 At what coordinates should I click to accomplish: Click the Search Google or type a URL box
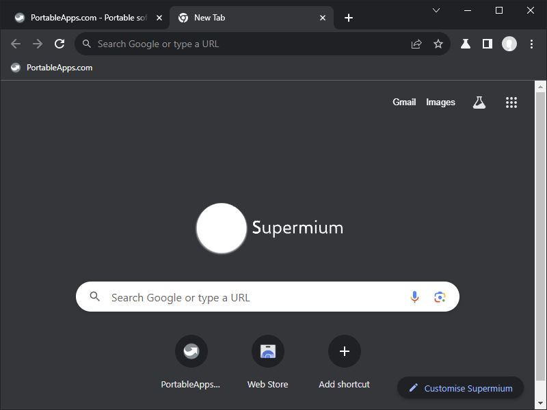[253, 297]
